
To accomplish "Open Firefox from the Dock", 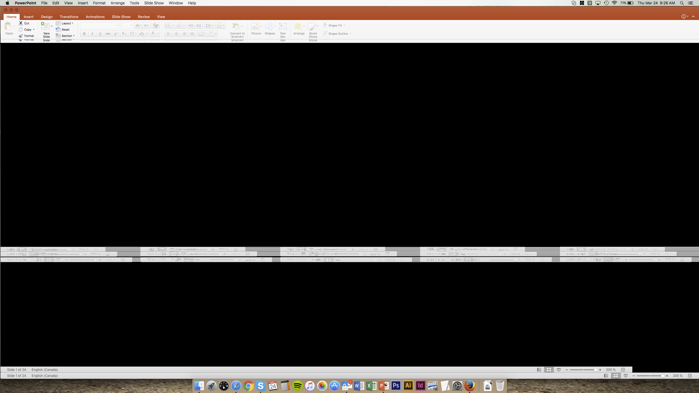I will pos(470,386).
